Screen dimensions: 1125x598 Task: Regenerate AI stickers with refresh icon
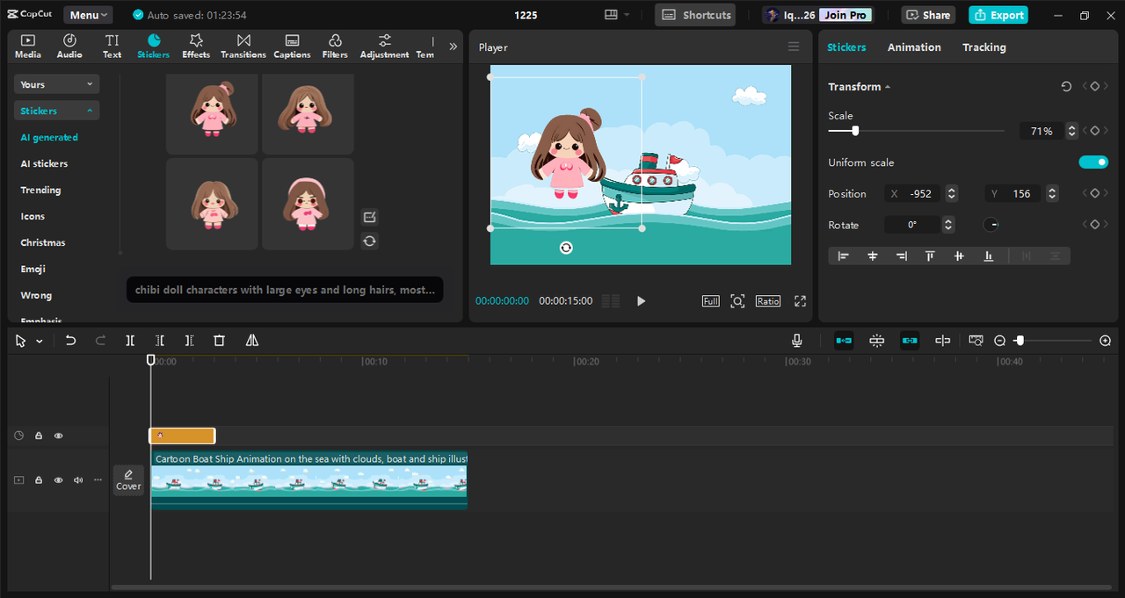pos(370,241)
